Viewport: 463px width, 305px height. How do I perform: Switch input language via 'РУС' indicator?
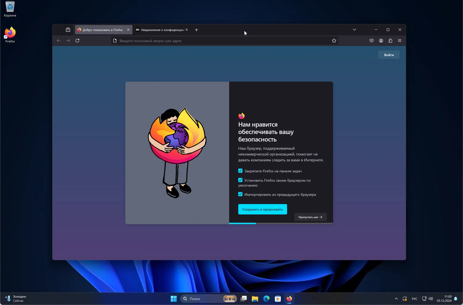[x=415, y=299]
